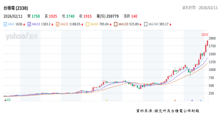Screen dimensions: 222x117
Task: Select the purple triangle marker below chart
Action: 192,100
